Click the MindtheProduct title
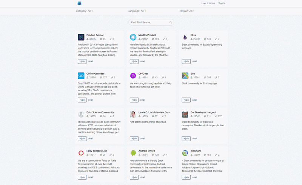The width and height of the screenshot is (302, 185). [x=147, y=35]
